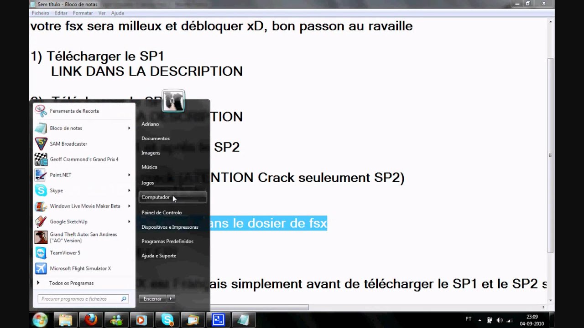Launch Bloco de notas from Start menu
The height and width of the screenshot is (328, 584).
[x=84, y=128]
